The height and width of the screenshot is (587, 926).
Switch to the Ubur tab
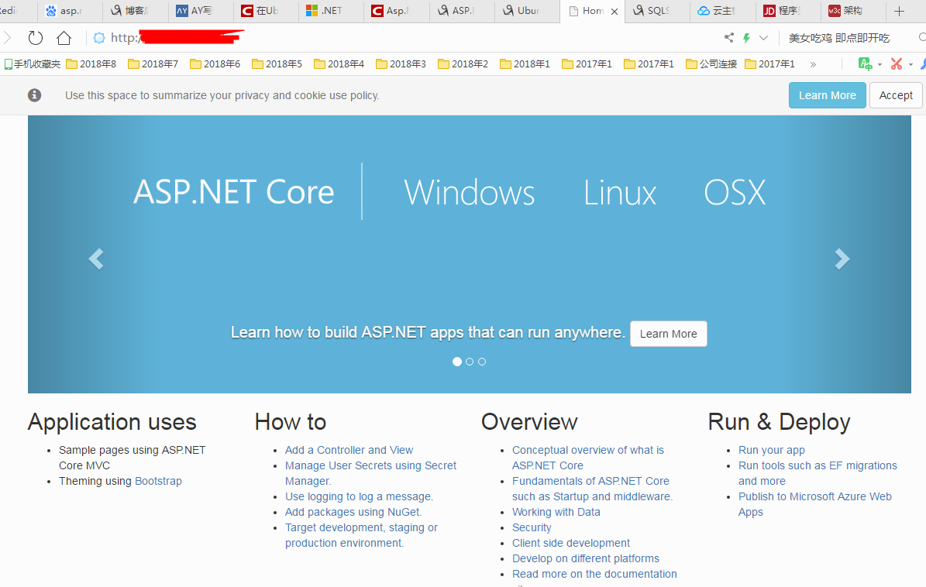click(525, 11)
